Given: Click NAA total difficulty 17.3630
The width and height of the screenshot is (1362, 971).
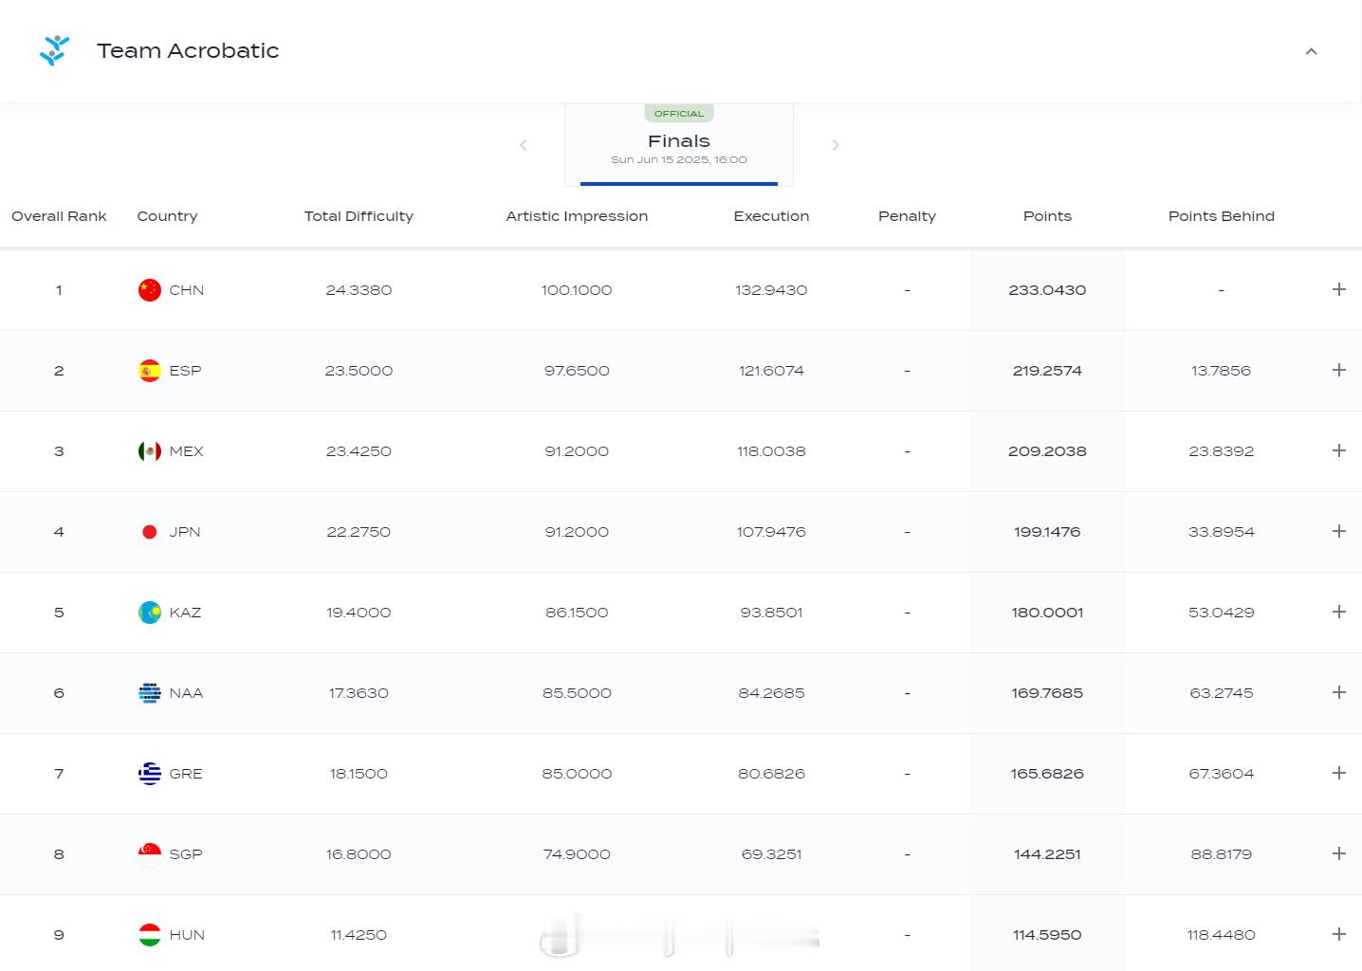Looking at the screenshot, I should click(x=359, y=693).
